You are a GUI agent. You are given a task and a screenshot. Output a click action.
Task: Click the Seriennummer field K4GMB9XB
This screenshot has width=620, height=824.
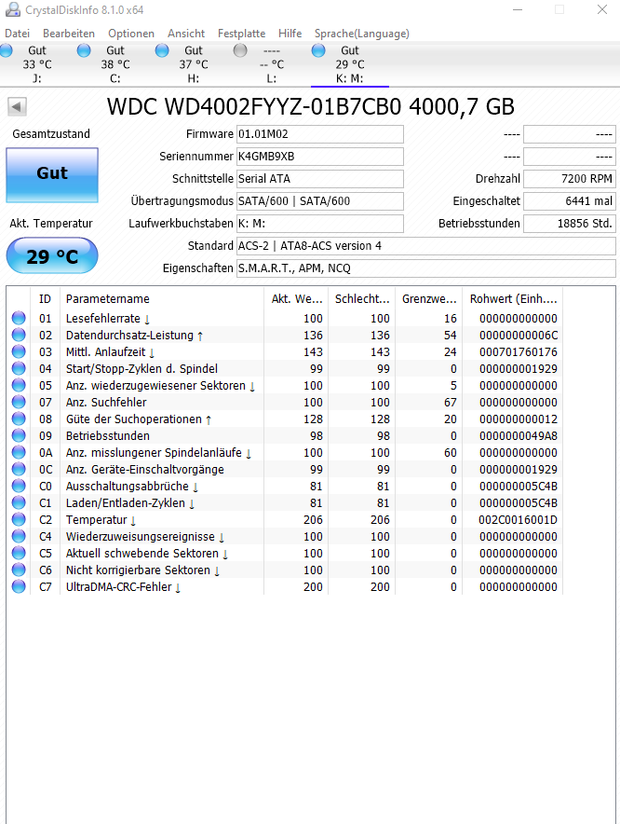[x=320, y=157]
